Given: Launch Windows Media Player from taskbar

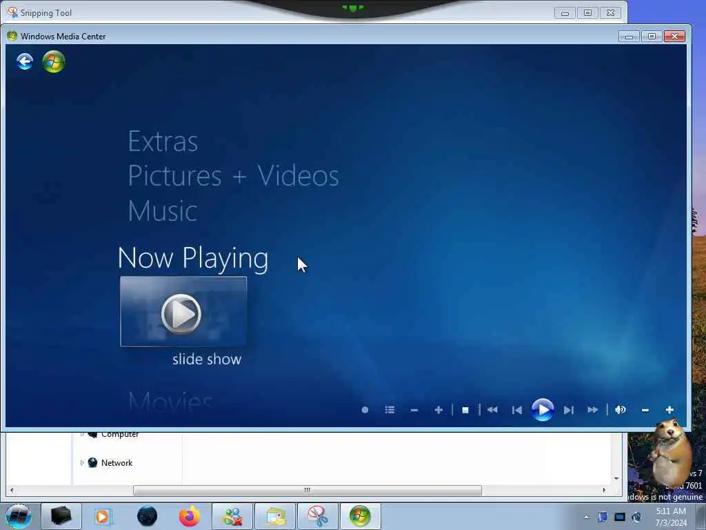Looking at the screenshot, I should point(103,516).
